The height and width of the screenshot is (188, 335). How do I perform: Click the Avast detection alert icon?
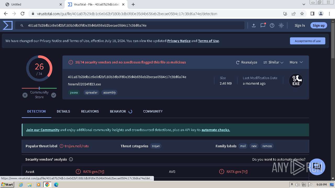coord(78,172)
